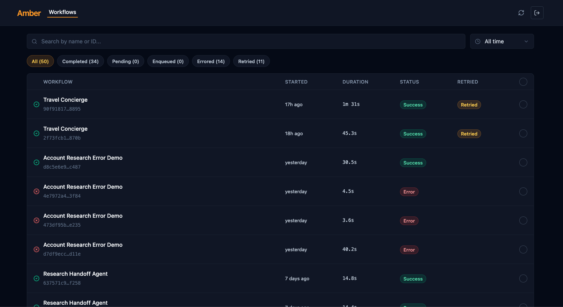Open the All time range dropdown
563x307 pixels.
[502, 41]
